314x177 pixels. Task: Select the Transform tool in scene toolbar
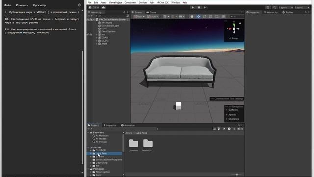[223, 16]
